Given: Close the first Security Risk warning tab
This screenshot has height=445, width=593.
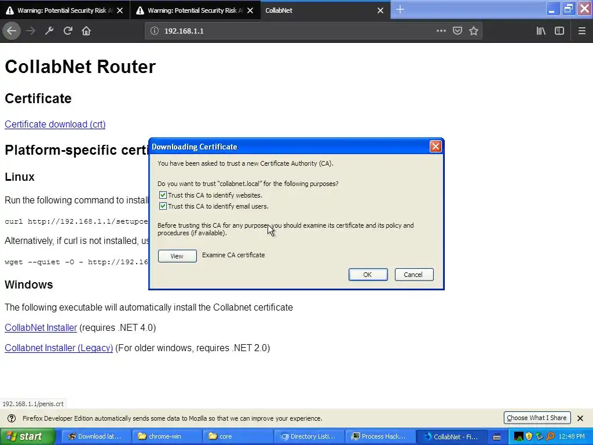Looking at the screenshot, I should pos(120,10).
